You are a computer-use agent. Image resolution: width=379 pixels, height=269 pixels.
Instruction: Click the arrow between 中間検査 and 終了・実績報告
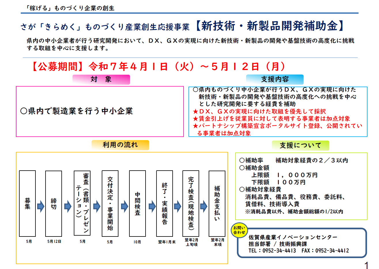pyautogui.click(x=152, y=206)
